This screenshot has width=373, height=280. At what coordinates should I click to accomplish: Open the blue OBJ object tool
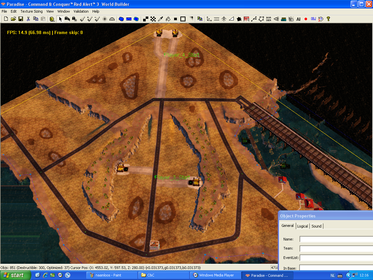point(313,19)
